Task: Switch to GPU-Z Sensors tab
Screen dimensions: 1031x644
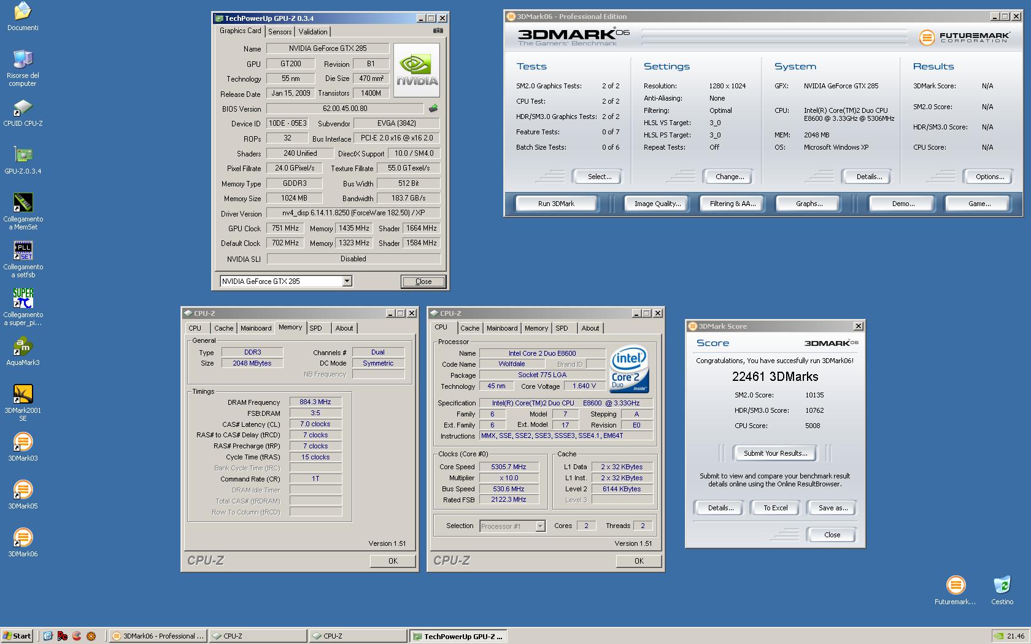Action: point(280,32)
